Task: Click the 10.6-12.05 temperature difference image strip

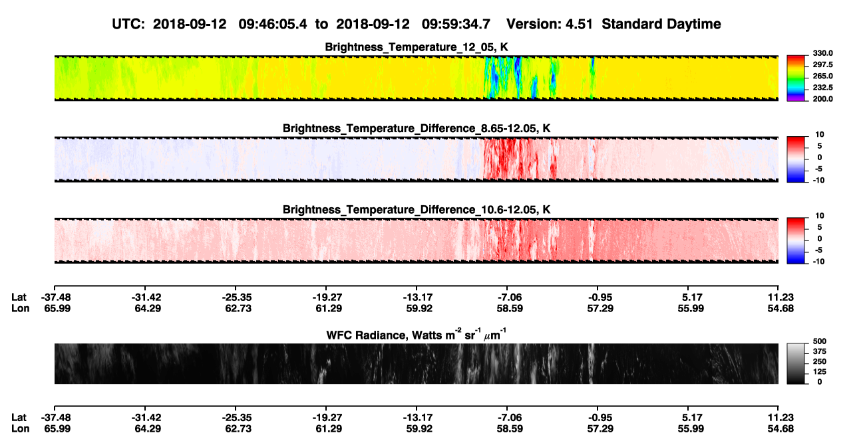Action: [416, 241]
